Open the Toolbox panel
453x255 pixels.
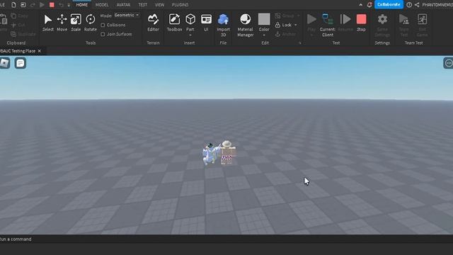174,23
